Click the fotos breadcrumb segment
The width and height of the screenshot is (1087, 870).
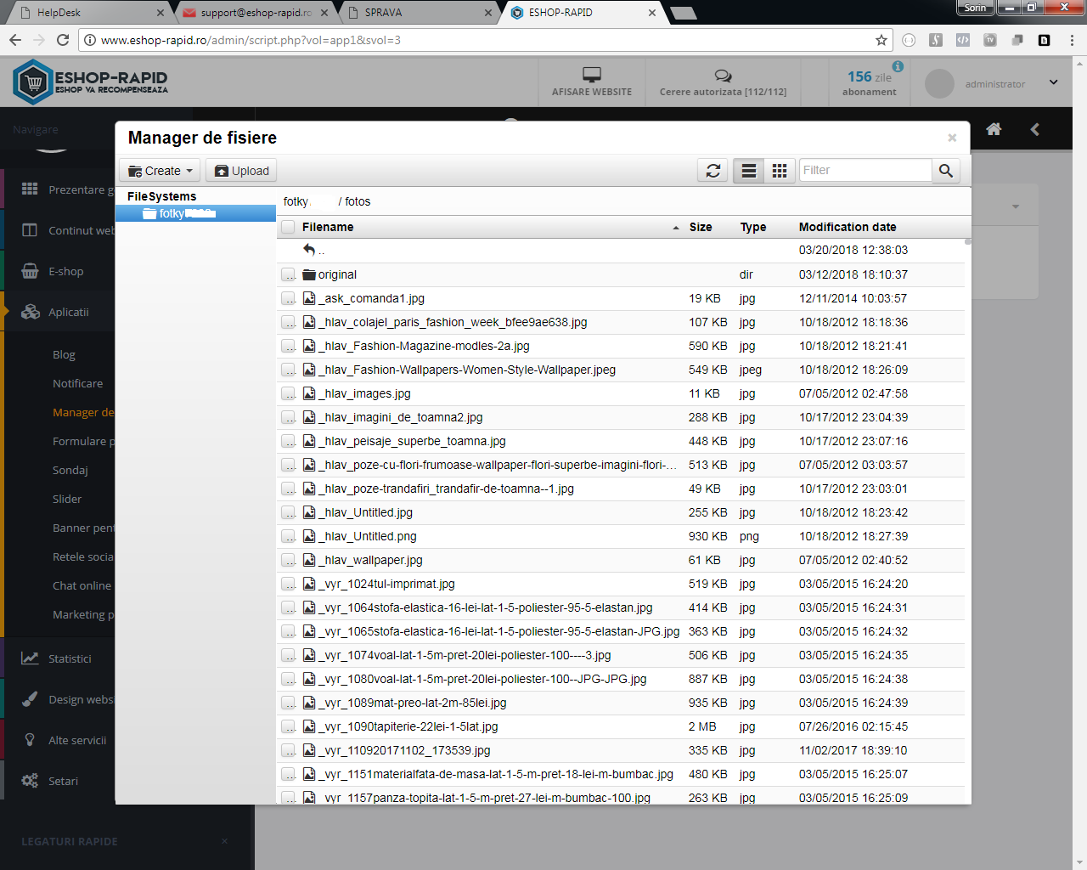[358, 201]
